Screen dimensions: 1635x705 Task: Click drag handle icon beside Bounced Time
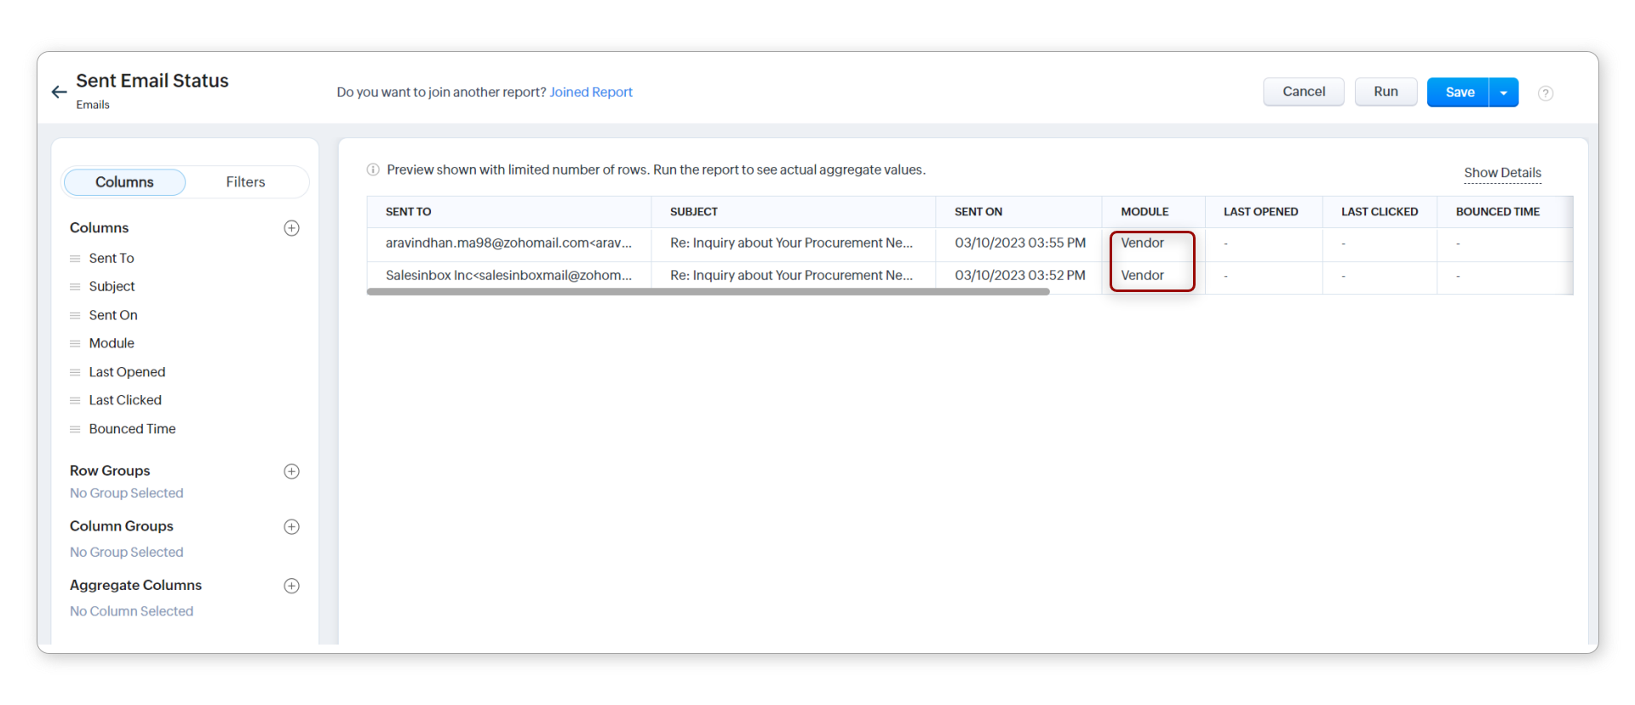(x=75, y=430)
